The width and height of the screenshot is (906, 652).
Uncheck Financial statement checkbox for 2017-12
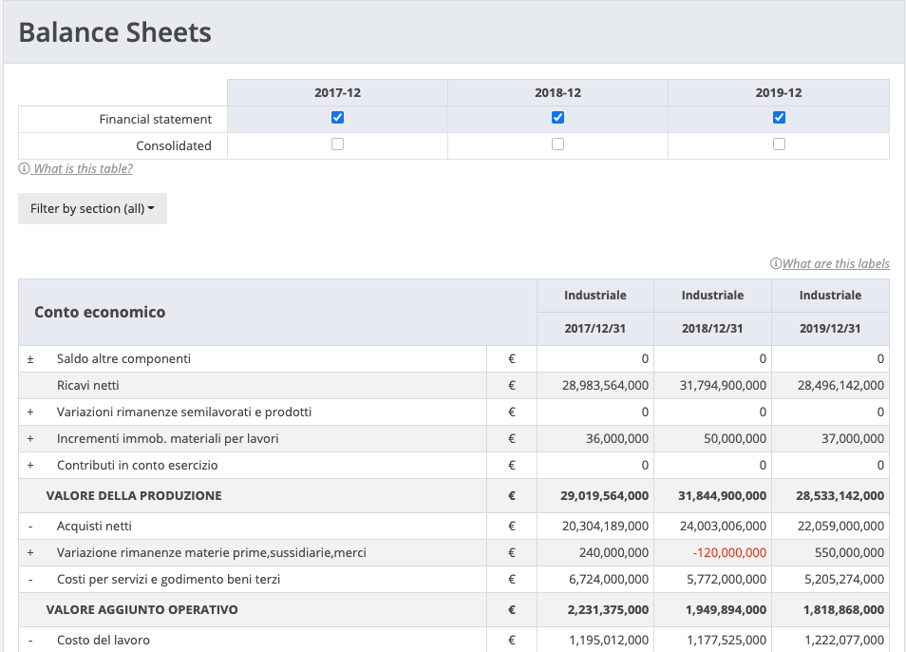pyautogui.click(x=337, y=118)
